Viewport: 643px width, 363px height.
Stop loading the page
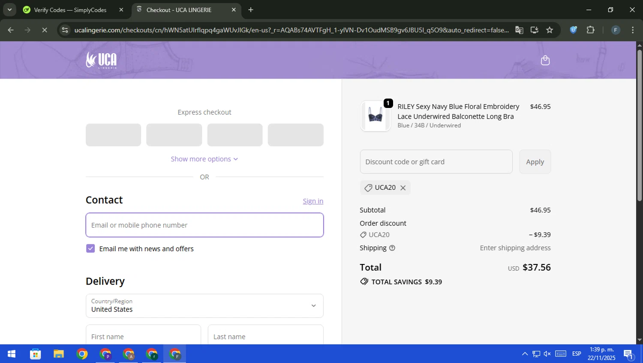pyautogui.click(x=45, y=30)
